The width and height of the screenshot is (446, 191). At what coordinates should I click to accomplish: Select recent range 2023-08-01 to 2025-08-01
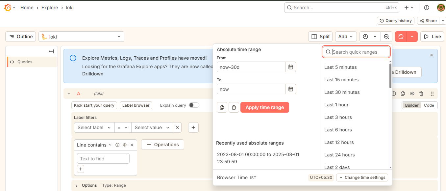point(258,158)
